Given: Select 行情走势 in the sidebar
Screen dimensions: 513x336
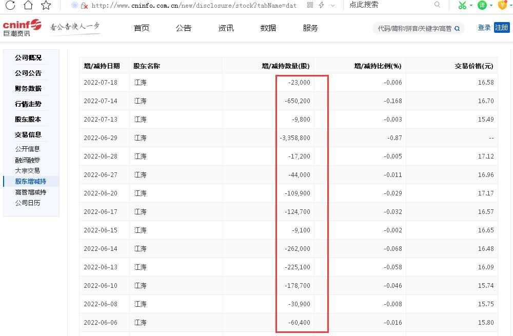Looking at the screenshot, I should (x=28, y=104).
